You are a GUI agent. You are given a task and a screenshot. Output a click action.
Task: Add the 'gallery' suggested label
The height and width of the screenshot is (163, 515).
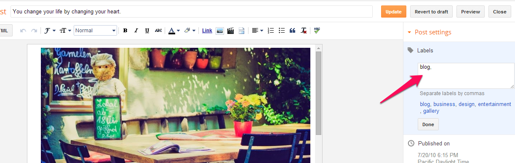pyautogui.click(x=431, y=111)
